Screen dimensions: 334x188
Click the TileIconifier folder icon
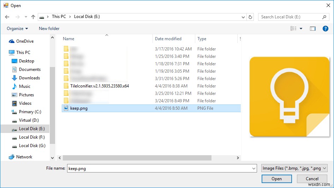(66, 86)
